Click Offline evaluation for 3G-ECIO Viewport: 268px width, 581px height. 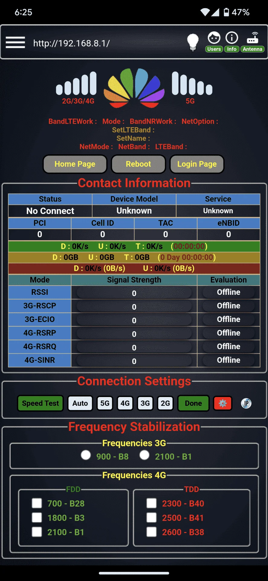pyautogui.click(x=228, y=319)
